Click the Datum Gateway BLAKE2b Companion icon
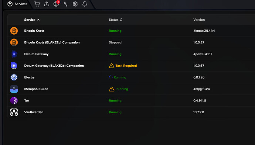The image size is (255, 145). [x=14, y=66]
